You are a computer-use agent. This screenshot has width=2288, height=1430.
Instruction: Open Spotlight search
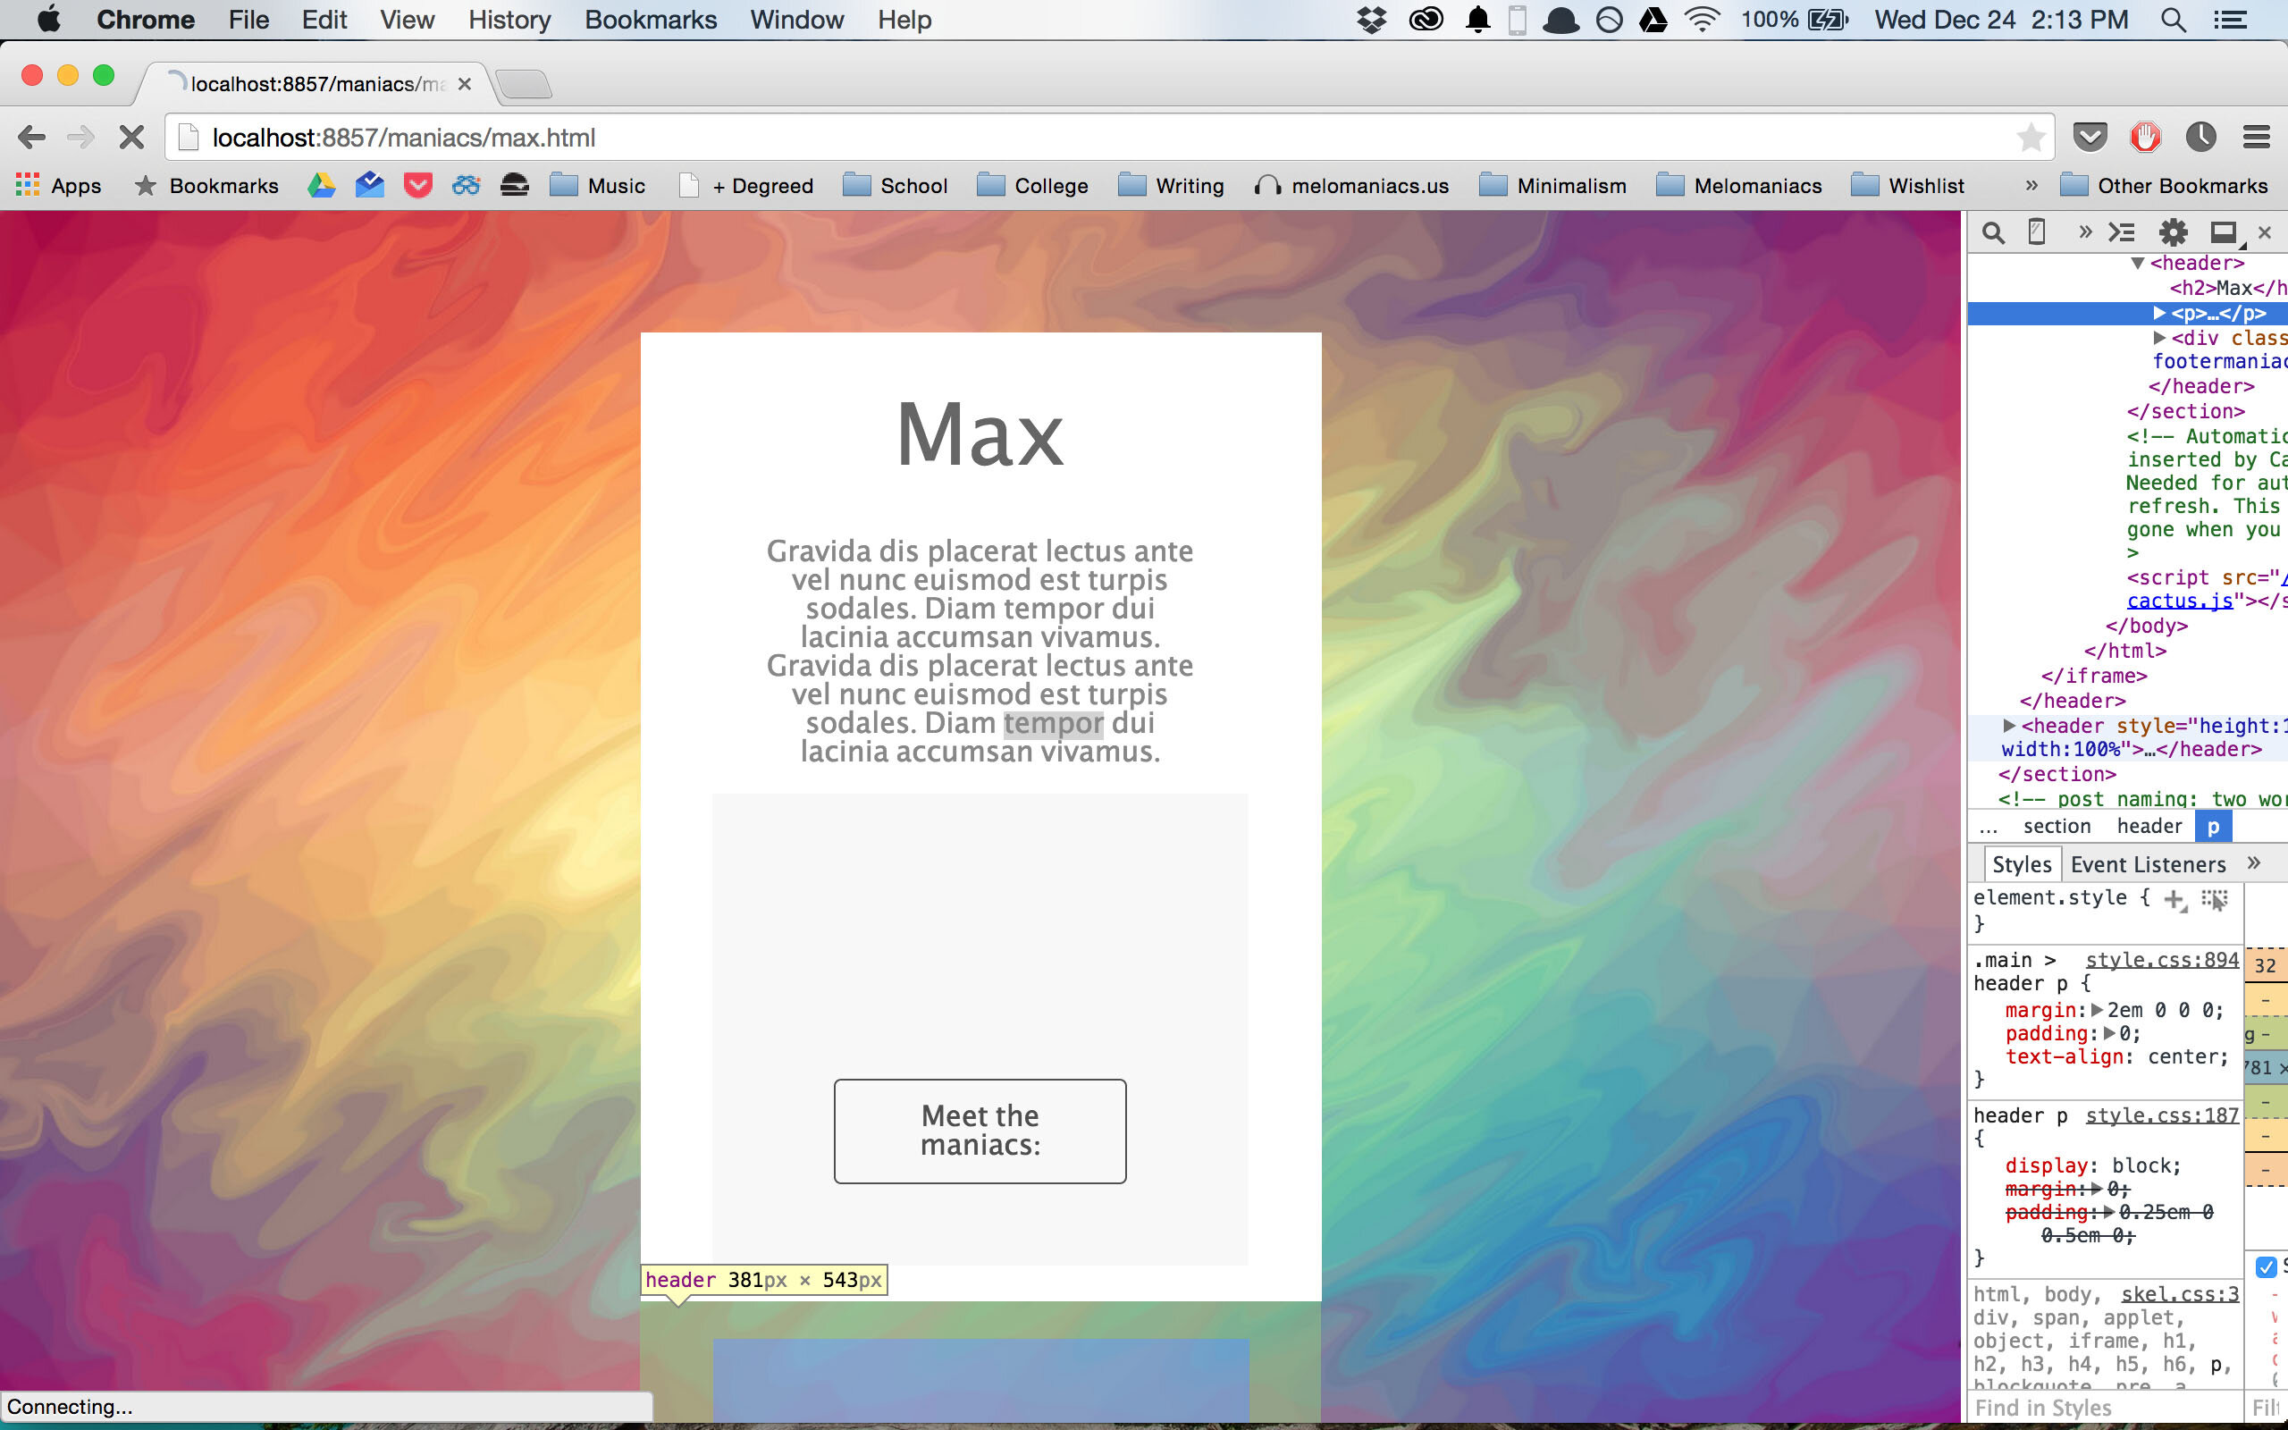tap(2174, 20)
